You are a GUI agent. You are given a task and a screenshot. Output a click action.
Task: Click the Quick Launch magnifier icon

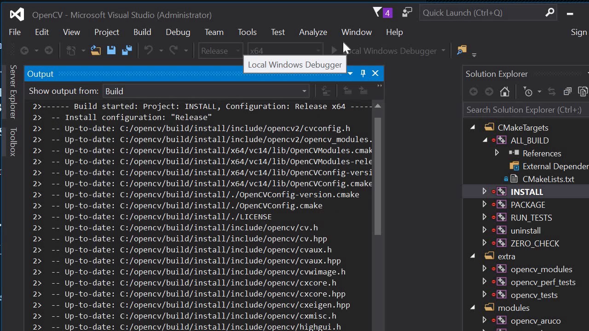(549, 12)
